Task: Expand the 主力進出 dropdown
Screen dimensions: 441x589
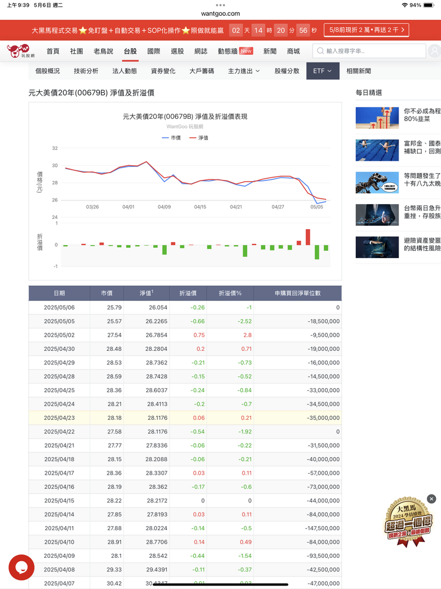Action: (244, 71)
